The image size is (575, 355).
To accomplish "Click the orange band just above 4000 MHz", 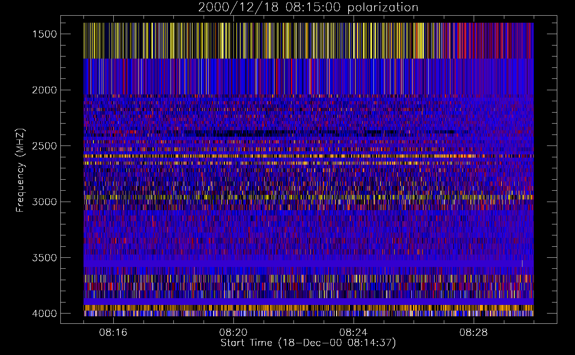I will (308, 307).
